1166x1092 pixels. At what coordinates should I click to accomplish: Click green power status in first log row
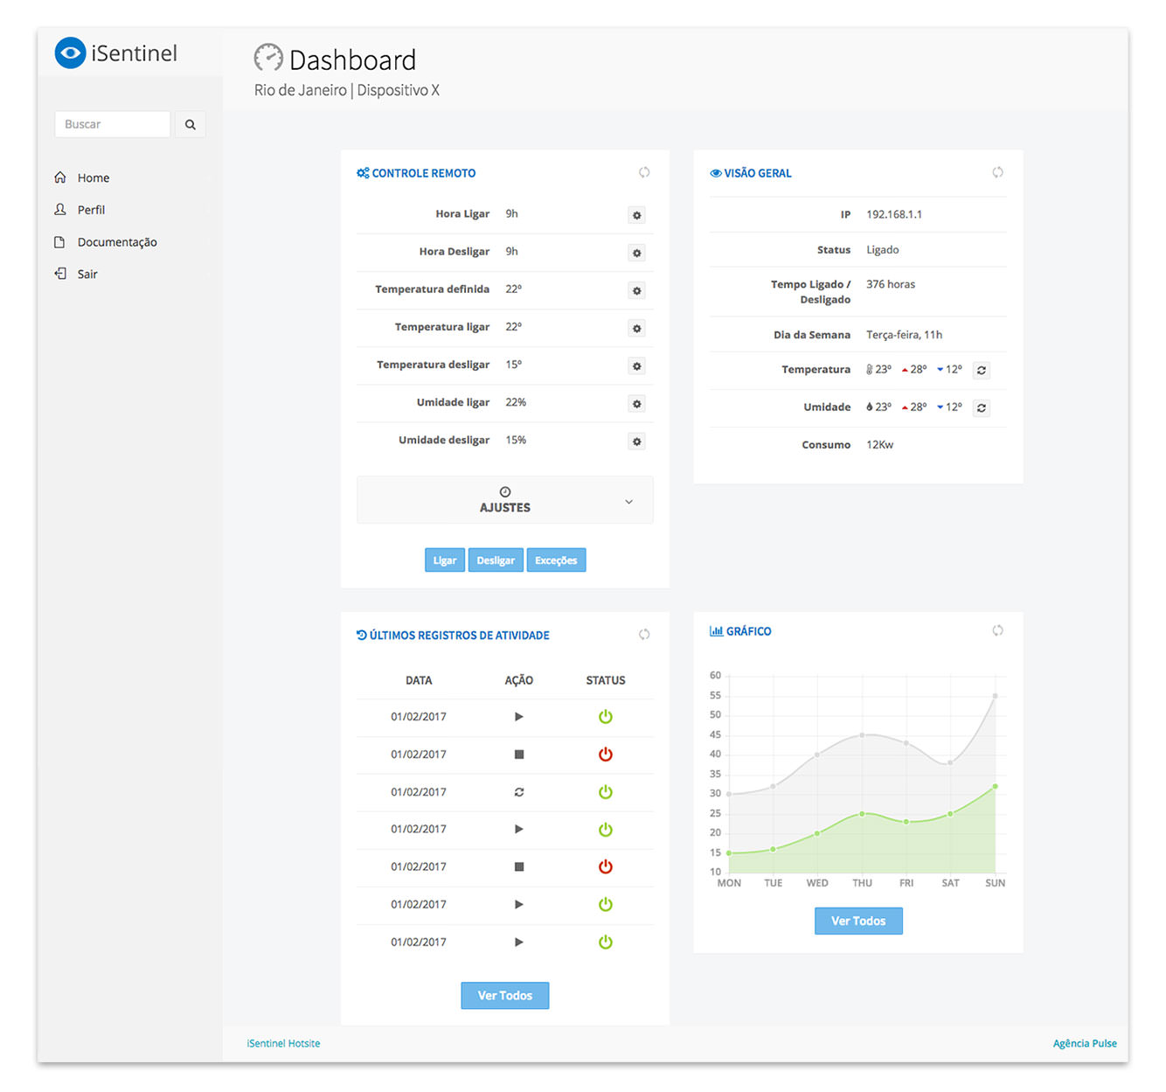click(x=605, y=717)
